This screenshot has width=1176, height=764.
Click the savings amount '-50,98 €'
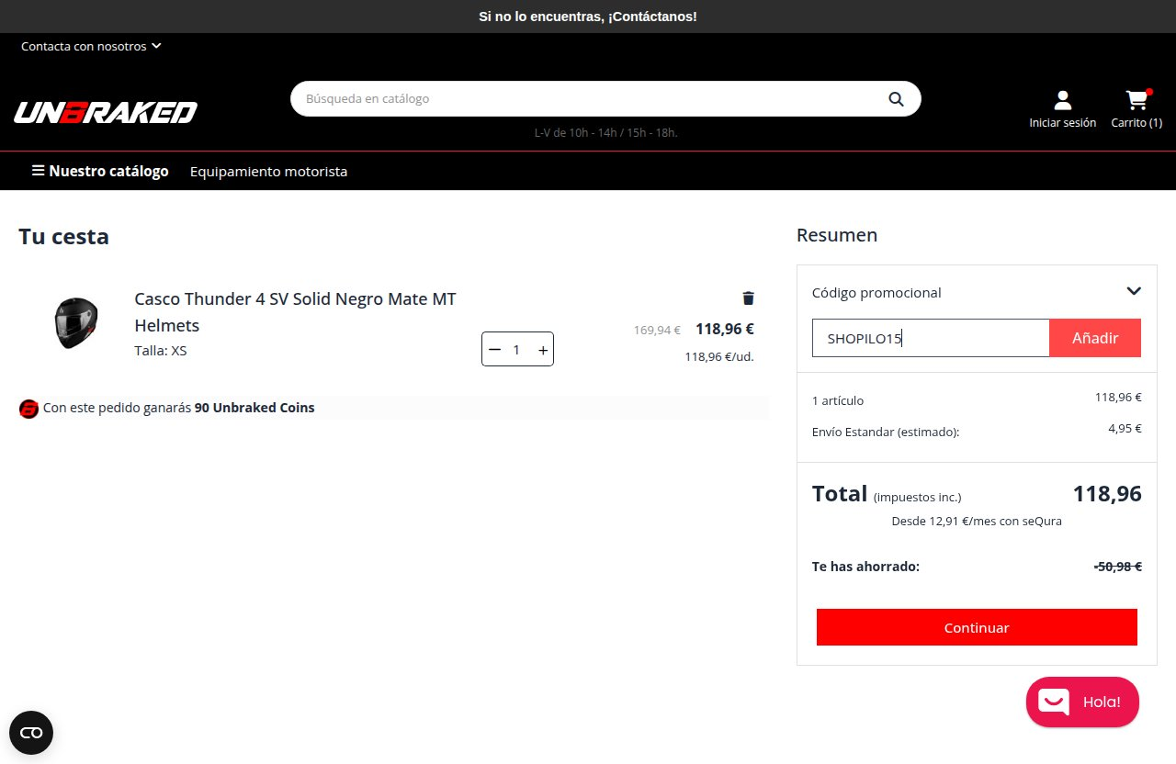tap(1117, 567)
